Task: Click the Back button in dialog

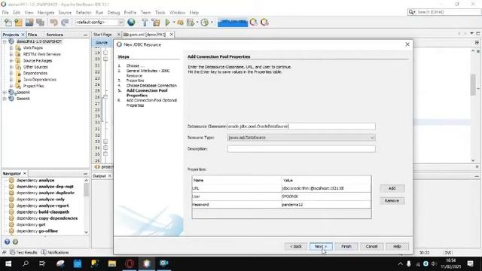Action: pyautogui.click(x=296, y=246)
